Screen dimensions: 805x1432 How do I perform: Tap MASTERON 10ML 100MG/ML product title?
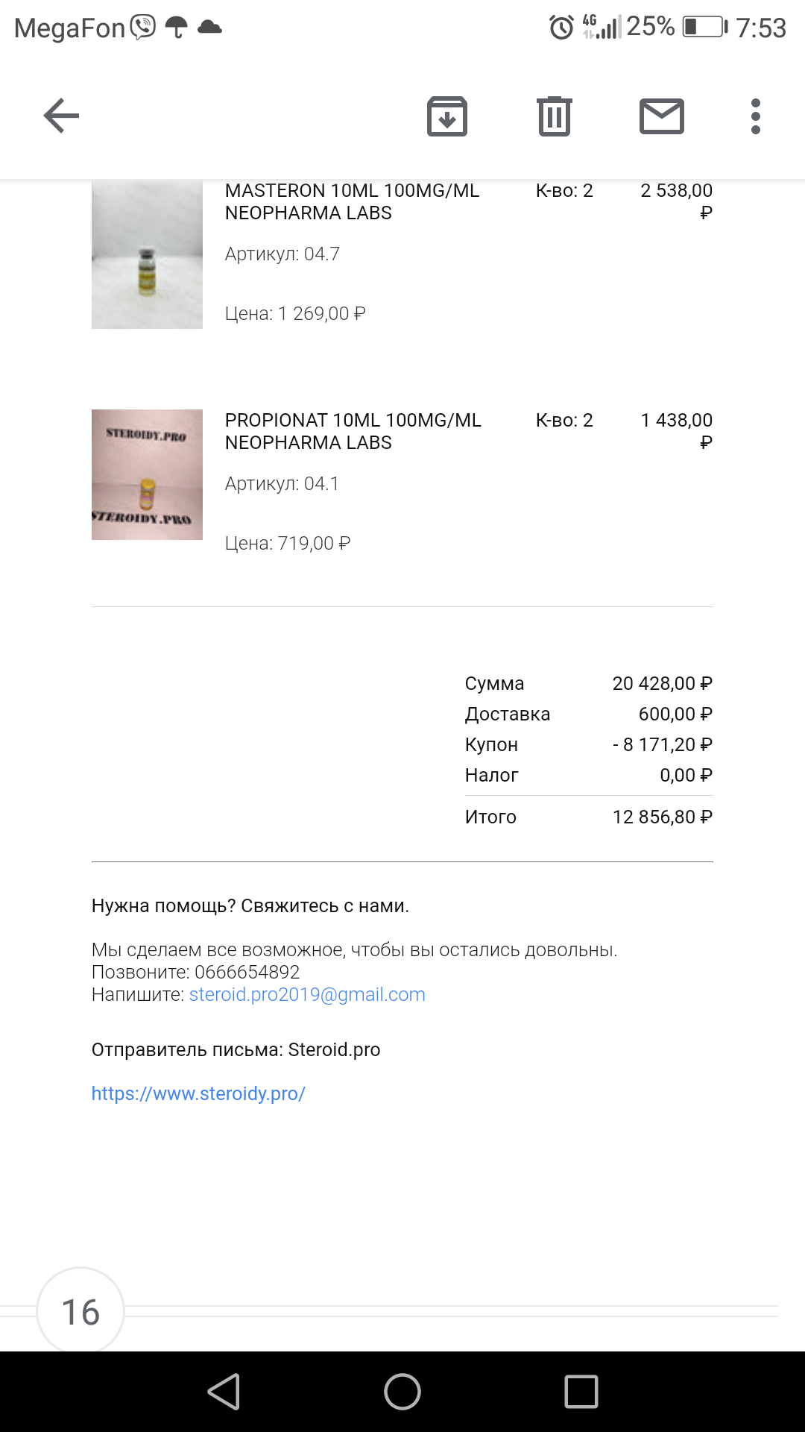pyautogui.click(x=352, y=201)
